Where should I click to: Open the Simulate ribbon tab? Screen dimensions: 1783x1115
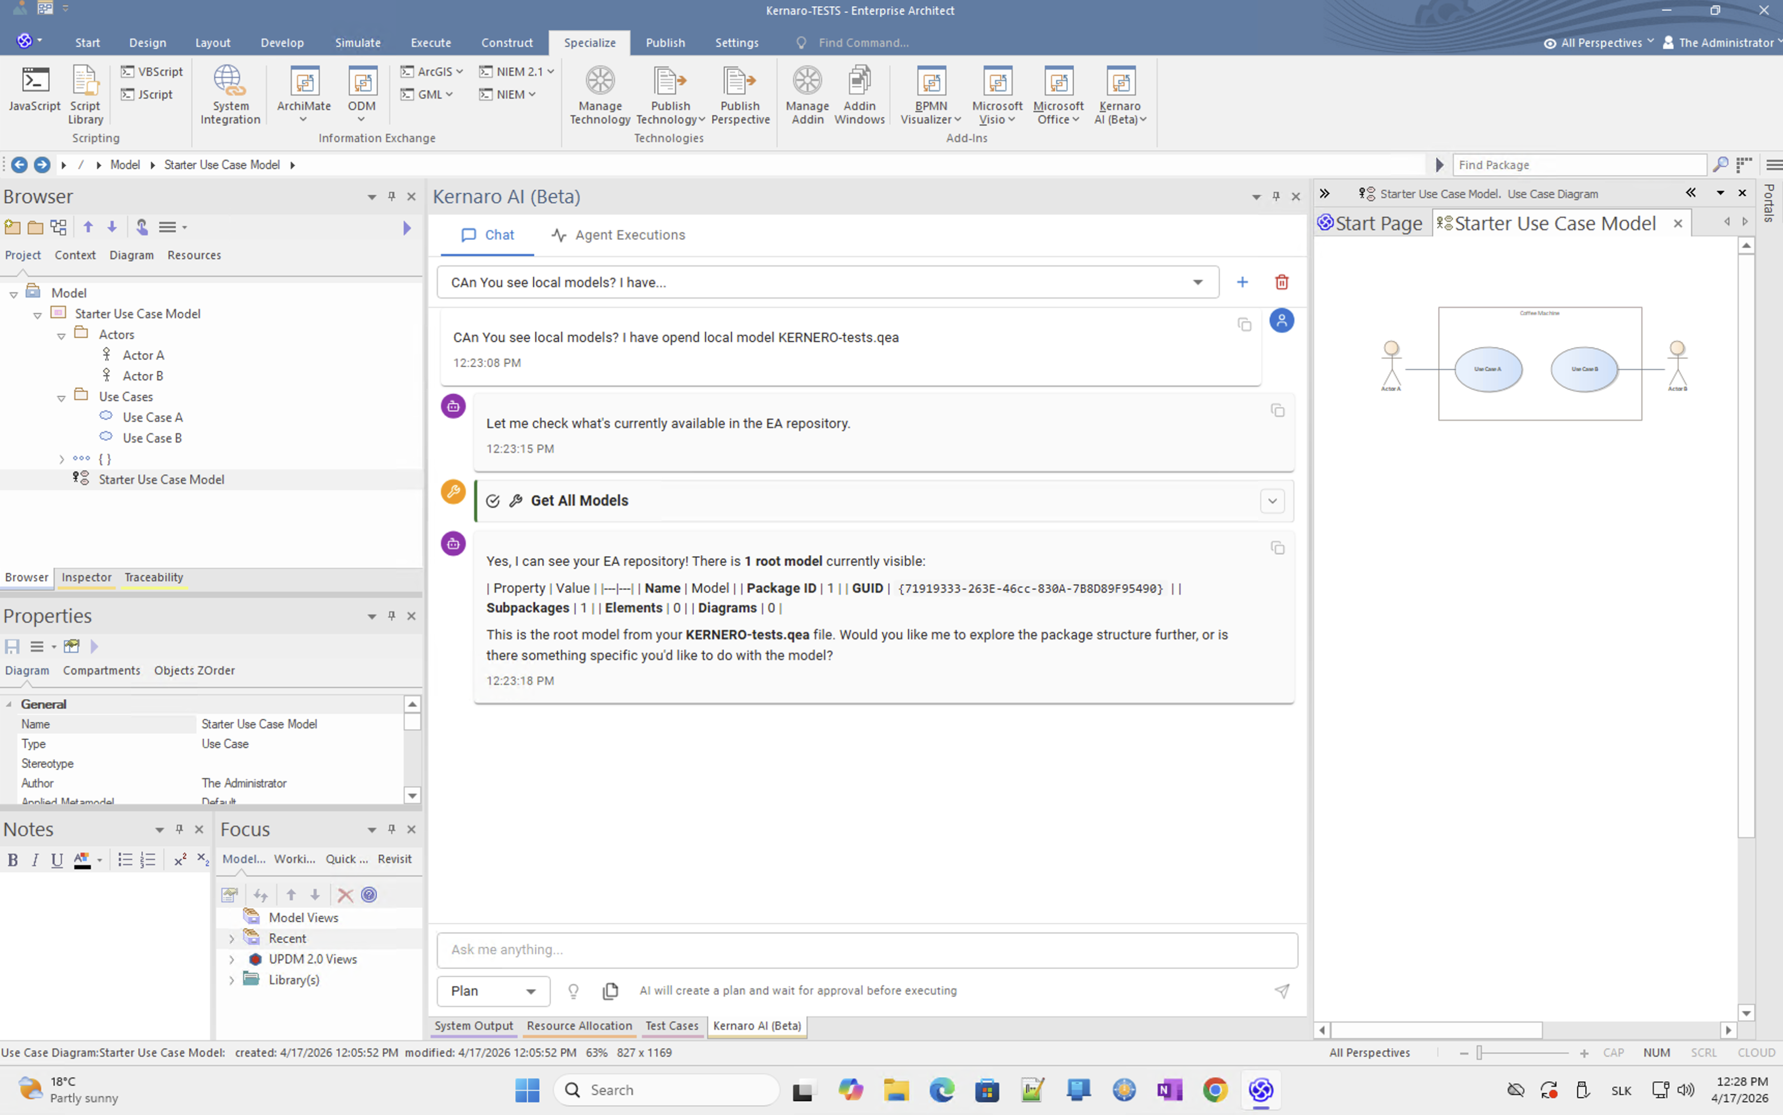357,43
